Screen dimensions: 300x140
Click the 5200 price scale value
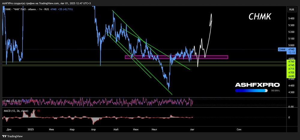click(x=291, y=32)
